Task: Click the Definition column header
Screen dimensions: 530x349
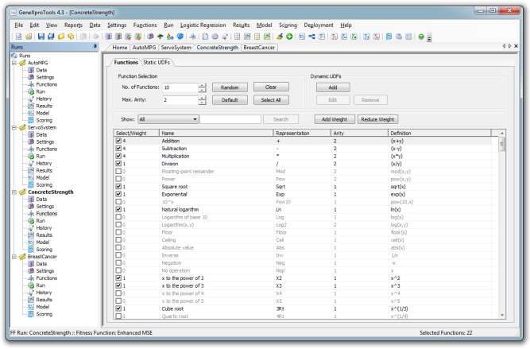Action: pyautogui.click(x=439, y=134)
